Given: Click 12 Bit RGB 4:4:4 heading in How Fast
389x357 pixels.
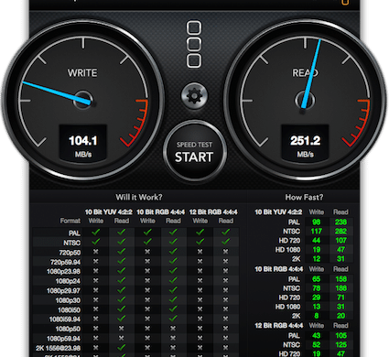Looking at the screenshot, I should (279, 326).
